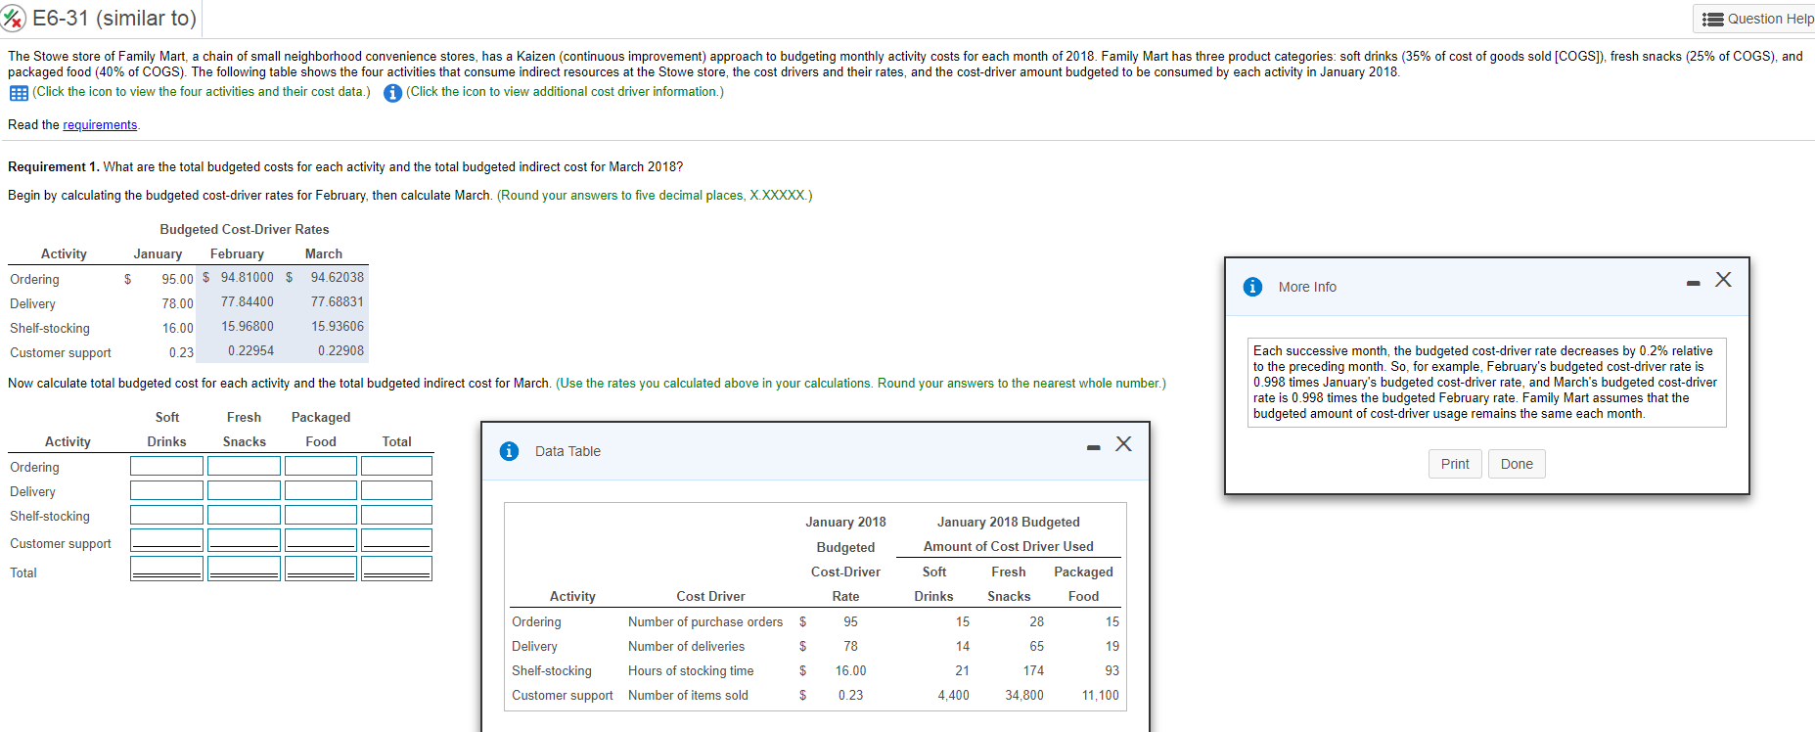Click the Shelf-stocking Soft Drinks input box
Screen dimensions: 1815x732
166,515
